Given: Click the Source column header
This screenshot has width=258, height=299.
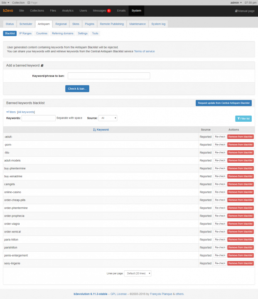Looking at the screenshot, I should (206, 130).
